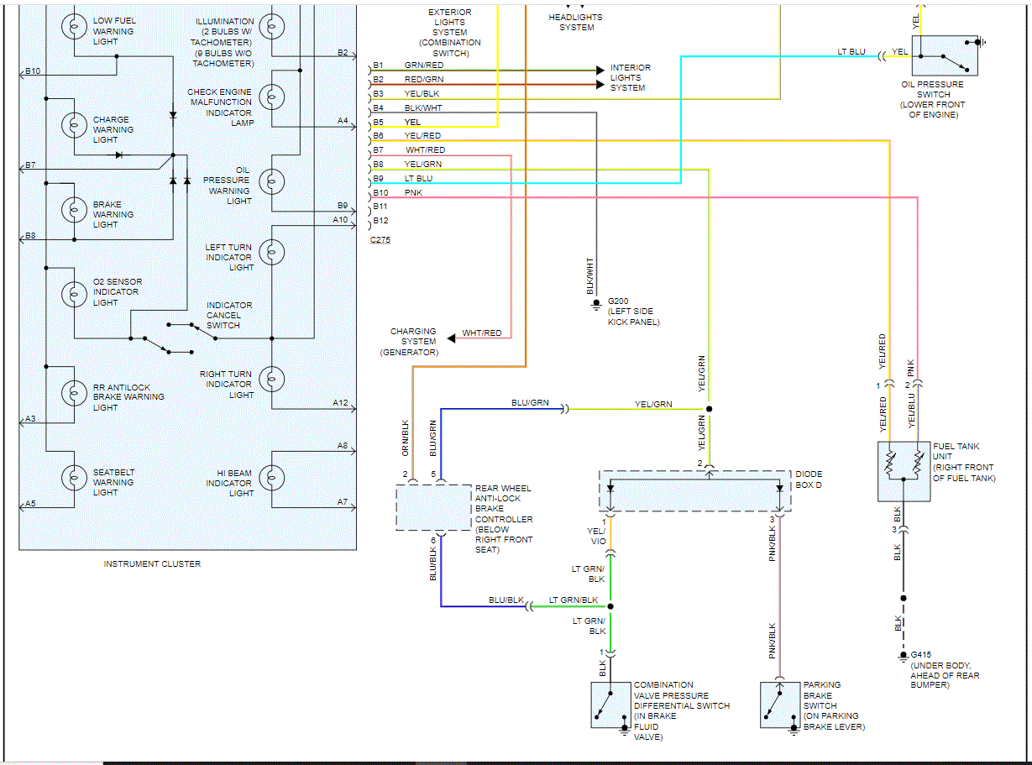This screenshot has height=765, width=1032.
Task: Click the C275 connector label
Action: (380, 240)
